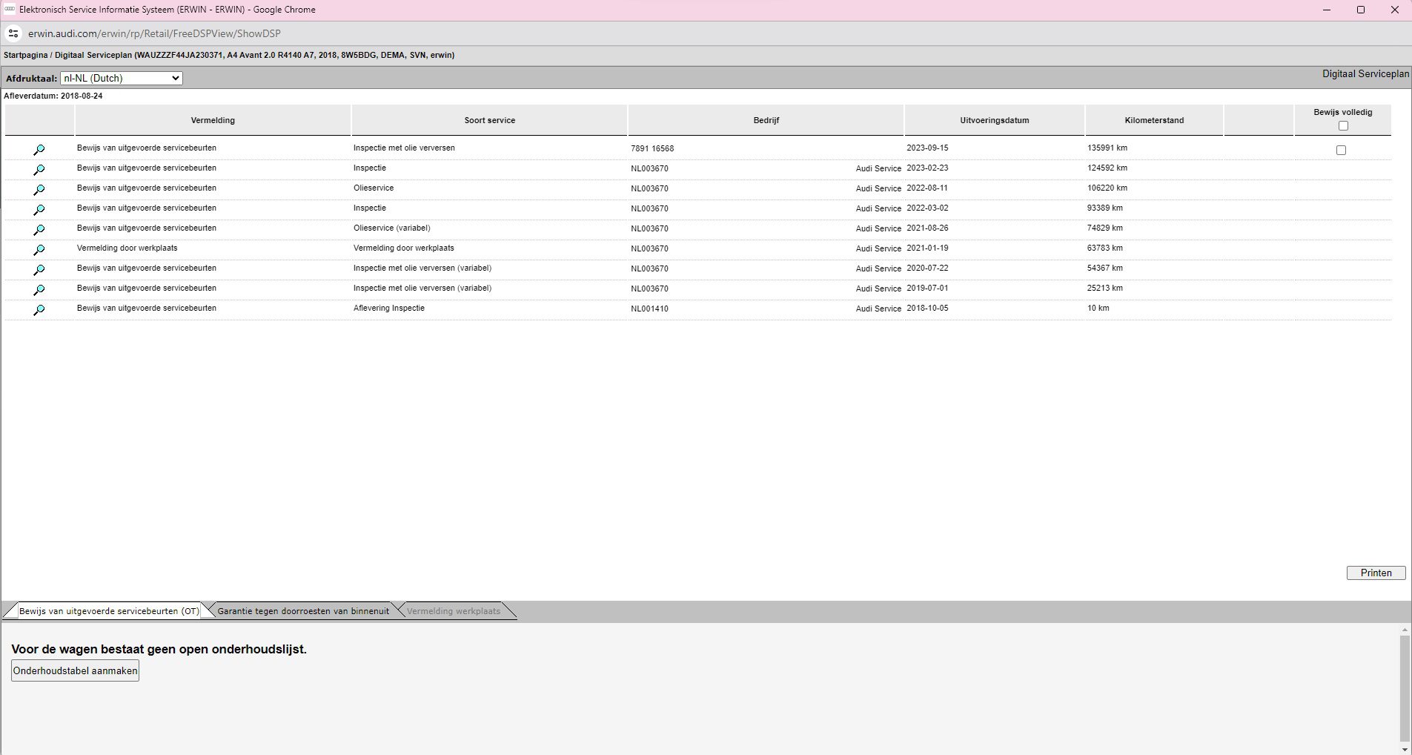Click the Startpagina breadcrumb link
This screenshot has width=1412, height=755.
[25, 55]
